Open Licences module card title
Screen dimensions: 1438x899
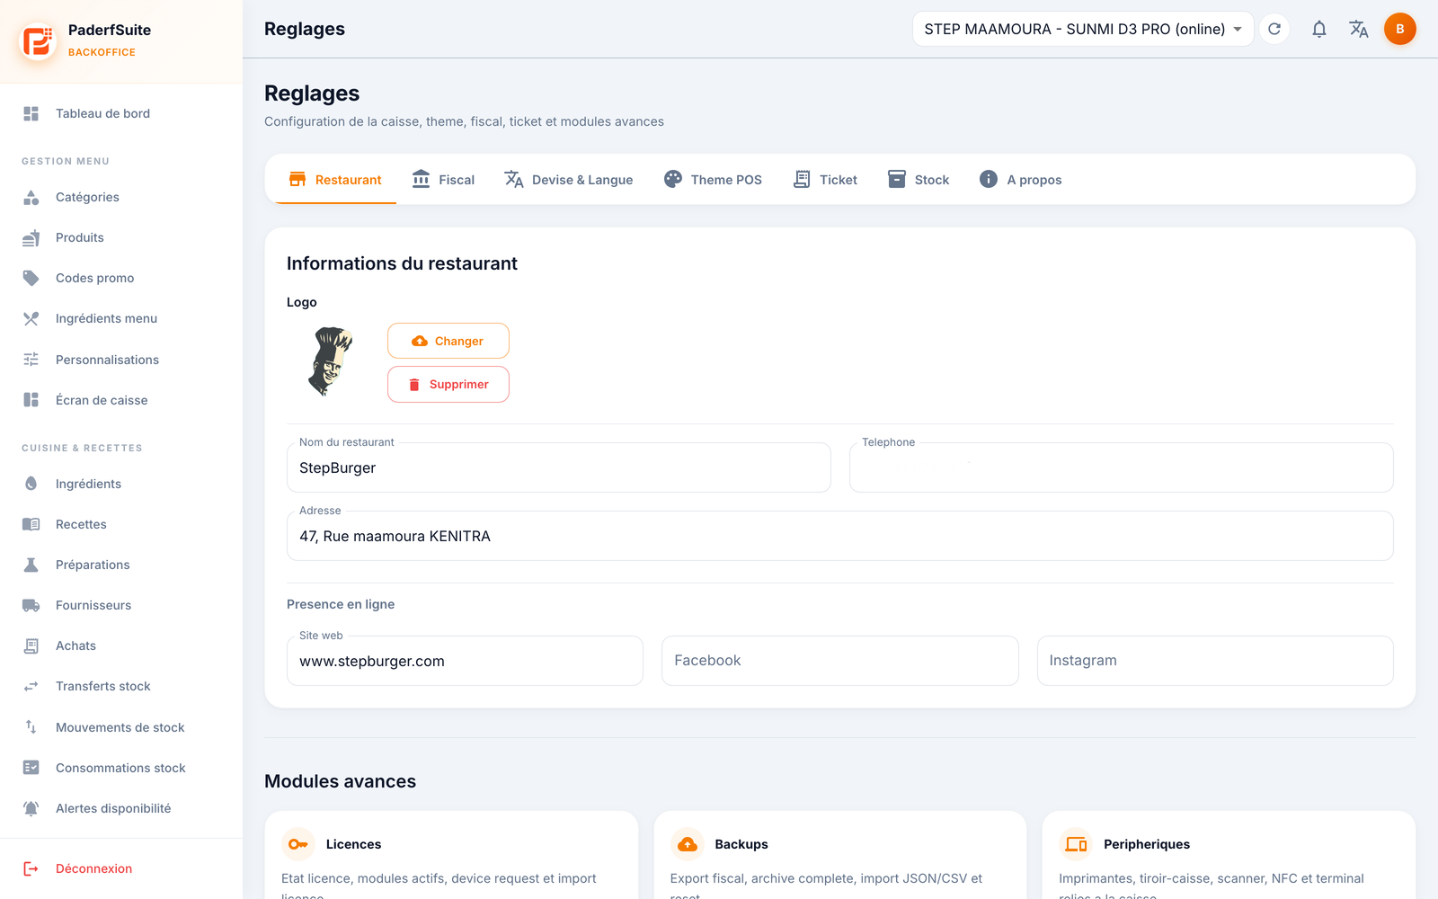353,844
